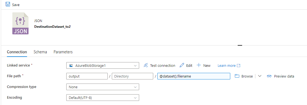Click the @dataset().filename file field
The height and width of the screenshot is (105, 307).
[194, 76]
